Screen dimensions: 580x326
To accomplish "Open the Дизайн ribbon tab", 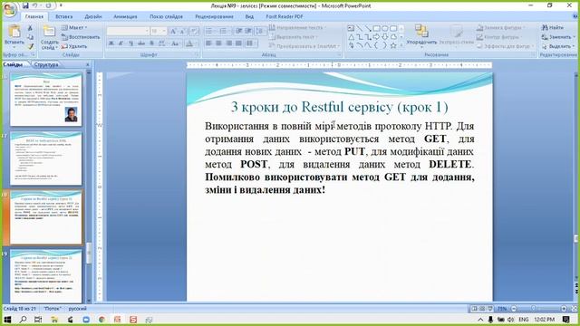I will [92, 16].
